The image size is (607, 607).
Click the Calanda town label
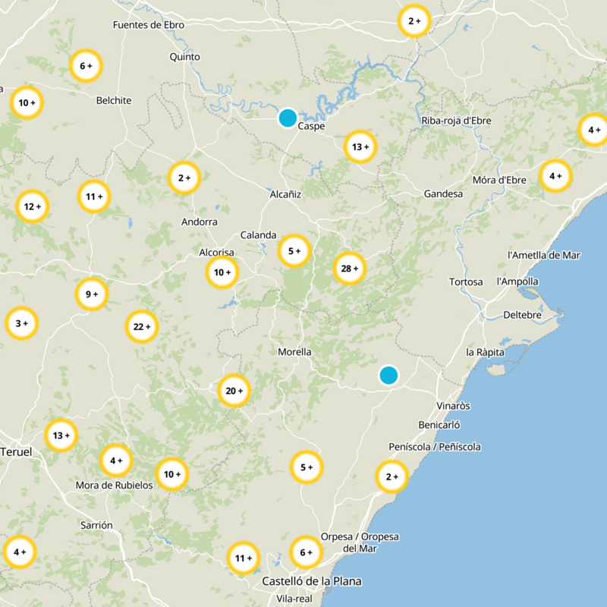click(x=258, y=235)
